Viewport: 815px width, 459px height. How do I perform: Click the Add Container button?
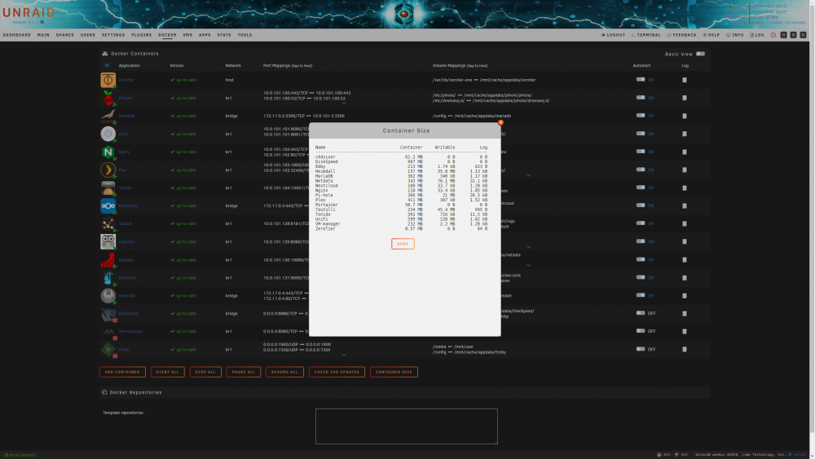point(122,372)
